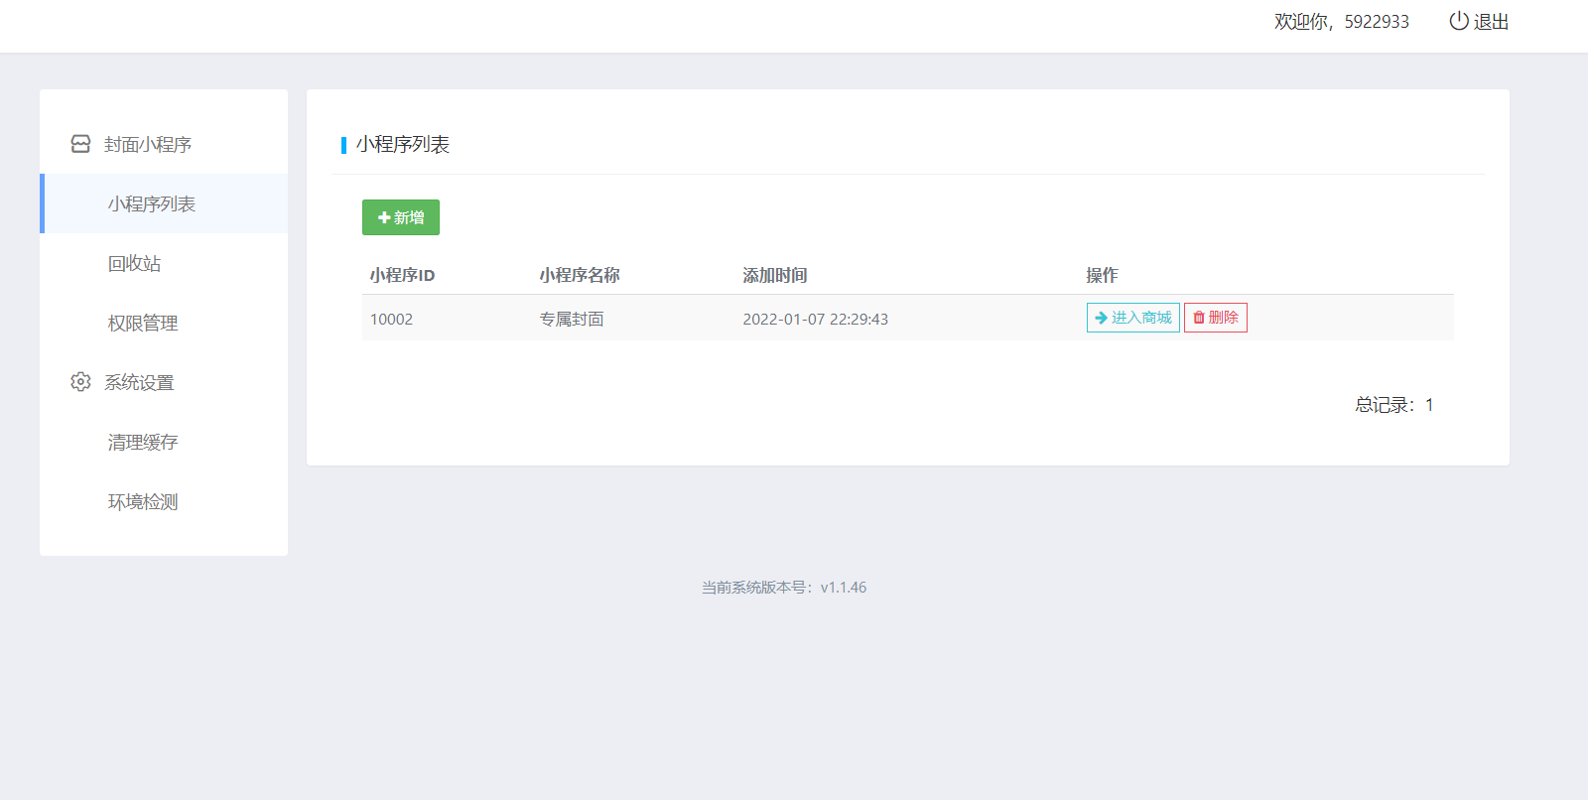Screen dimensions: 1588x800
Task: Select 小程序列表 in the sidebar
Action: coord(152,203)
